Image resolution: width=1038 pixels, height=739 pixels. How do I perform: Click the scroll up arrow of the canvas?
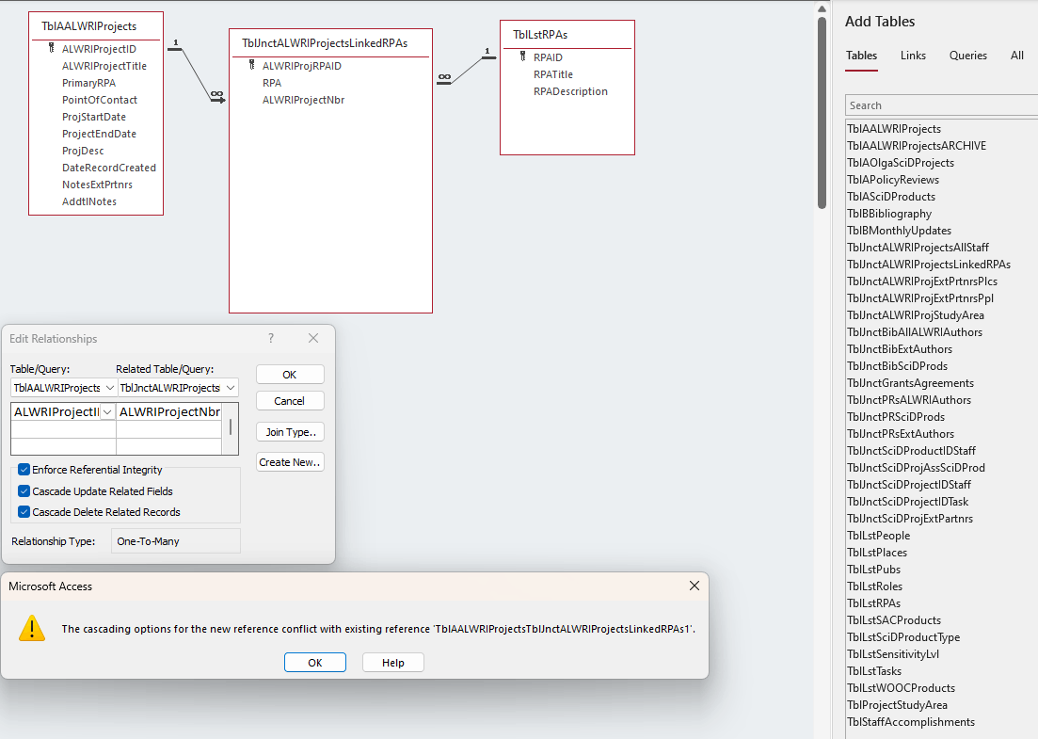[822, 8]
